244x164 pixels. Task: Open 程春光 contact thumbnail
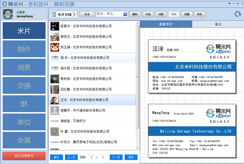55,26
